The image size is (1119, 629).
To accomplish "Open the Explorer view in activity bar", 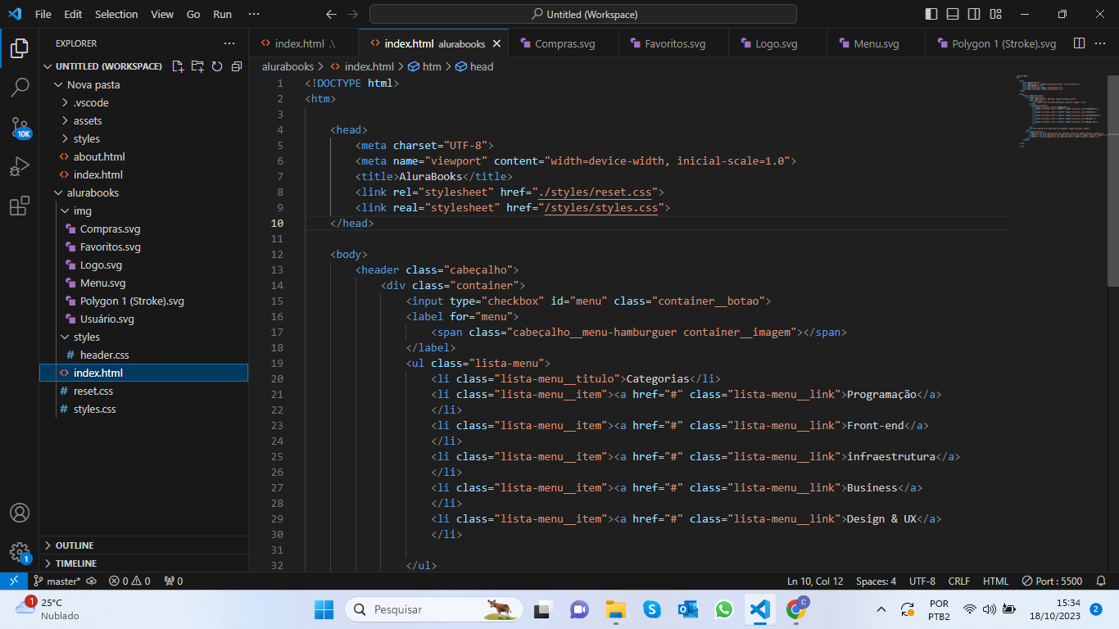I will click(20, 48).
